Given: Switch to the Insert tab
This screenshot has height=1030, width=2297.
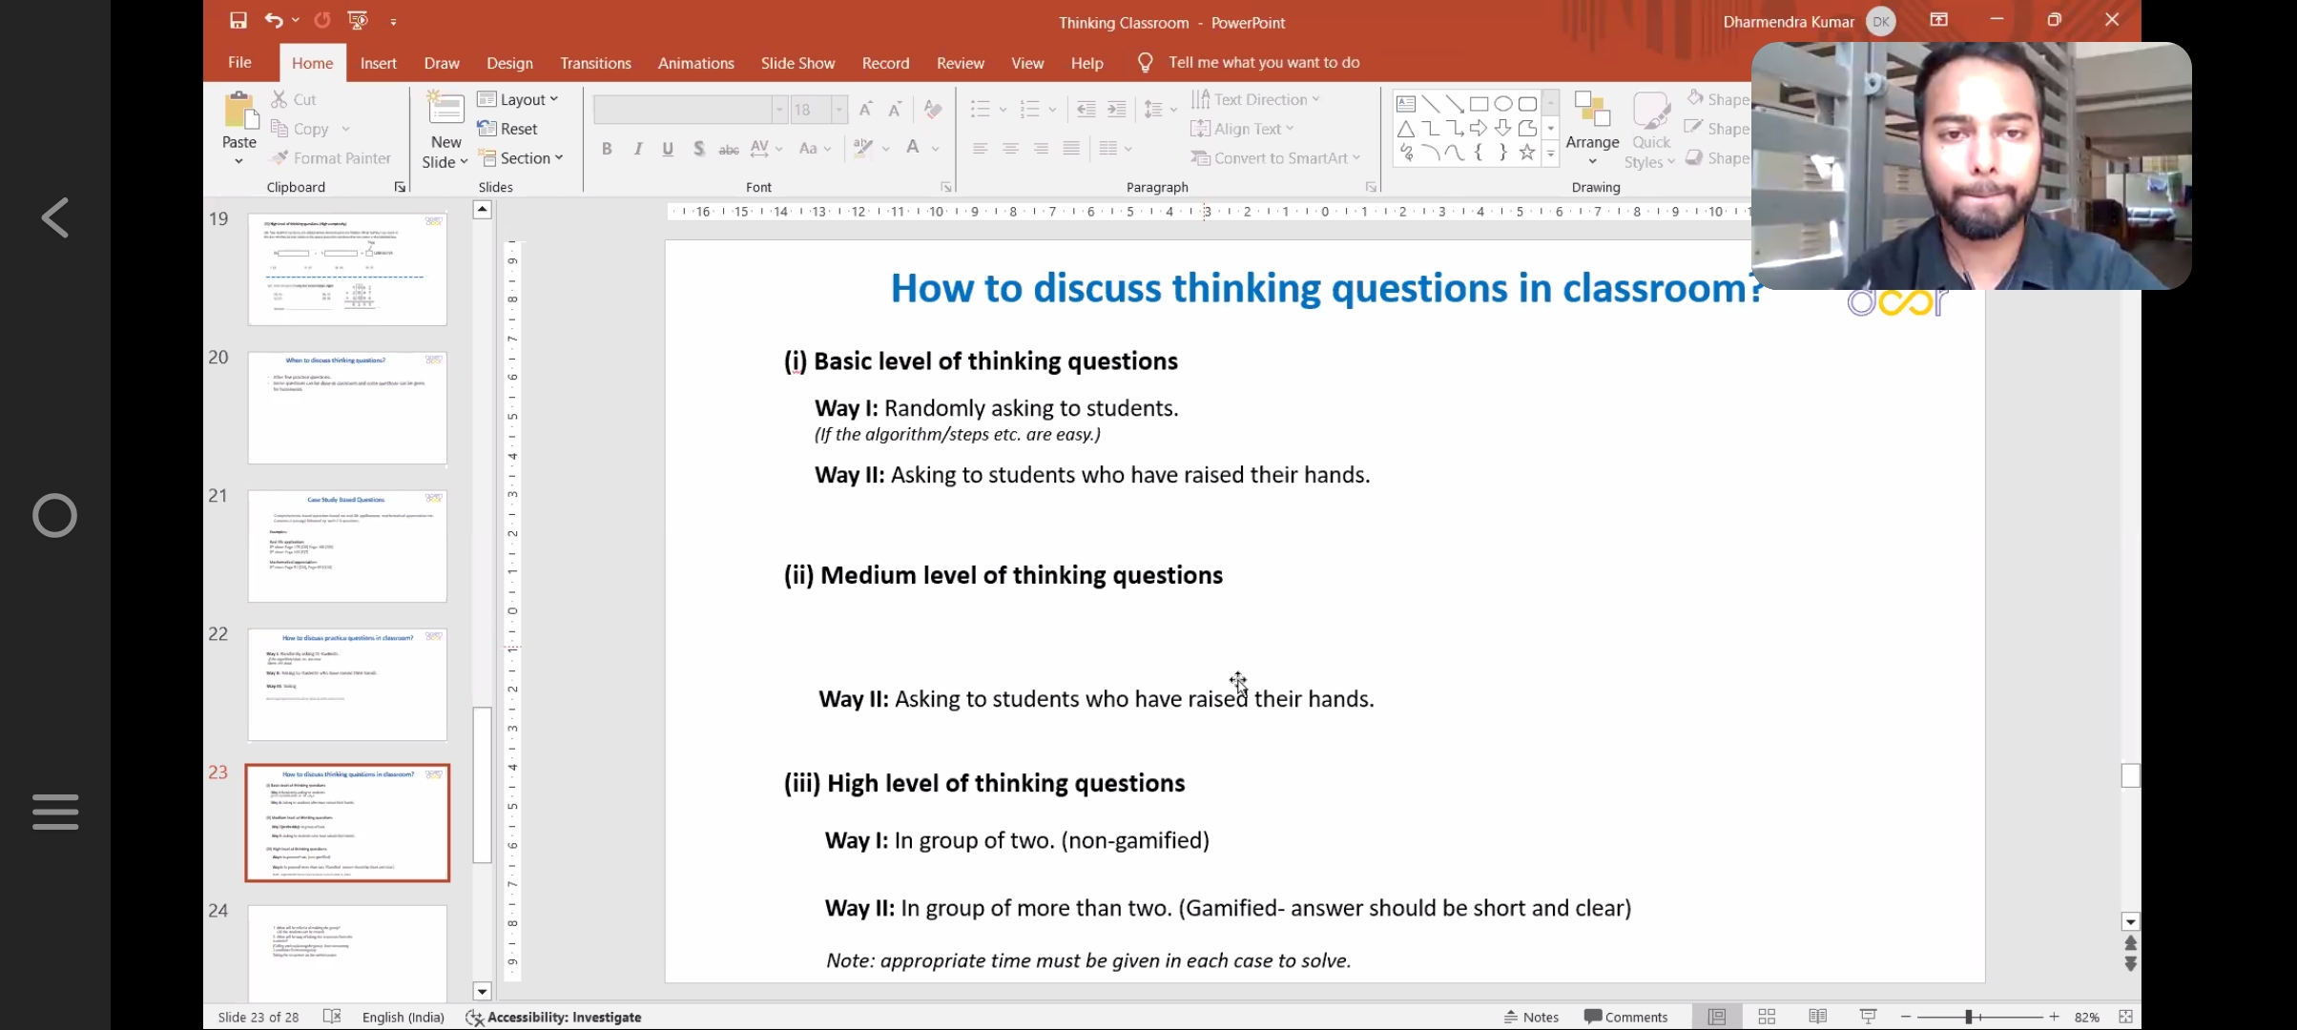Looking at the screenshot, I should coord(378,63).
